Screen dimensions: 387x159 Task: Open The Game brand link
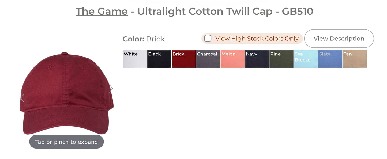tap(102, 12)
